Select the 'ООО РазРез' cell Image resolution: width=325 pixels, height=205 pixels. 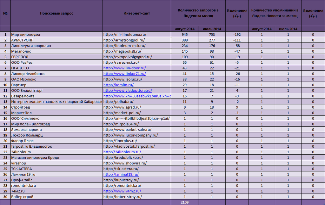point(56,62)
